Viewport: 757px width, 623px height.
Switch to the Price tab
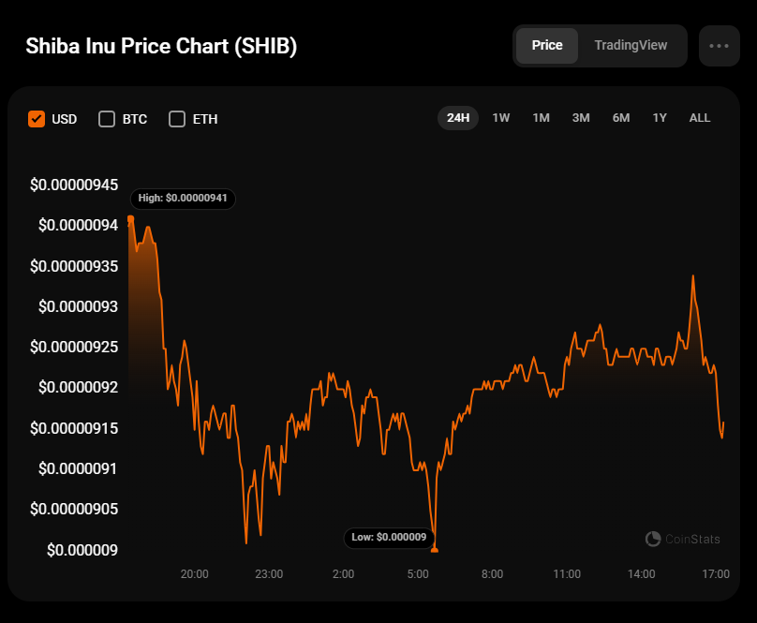click(547, 46)
